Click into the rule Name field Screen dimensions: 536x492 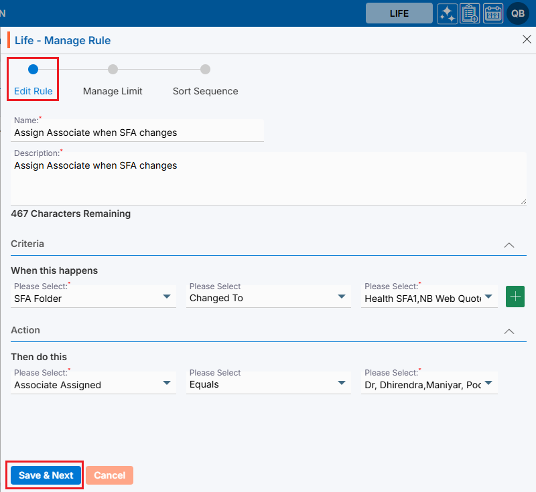[137, 133]
